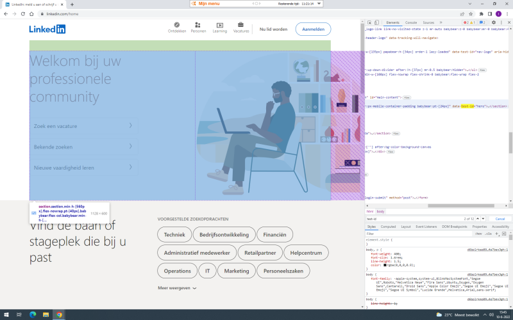
Task: Open the Event Listeners tab
Action: pos(426,227)
